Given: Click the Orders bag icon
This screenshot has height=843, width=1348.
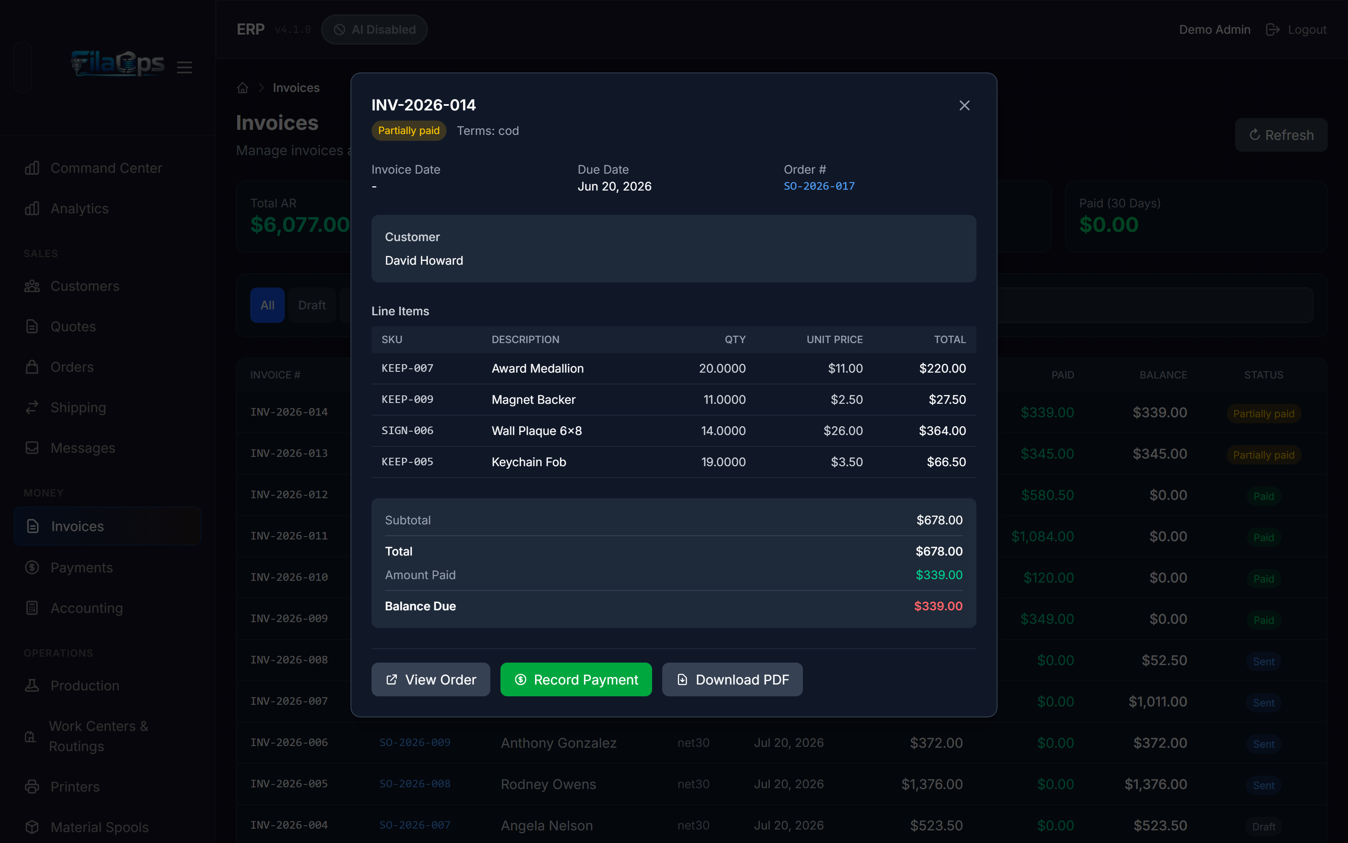Looking at the screenshot, I should click(32, 367).
